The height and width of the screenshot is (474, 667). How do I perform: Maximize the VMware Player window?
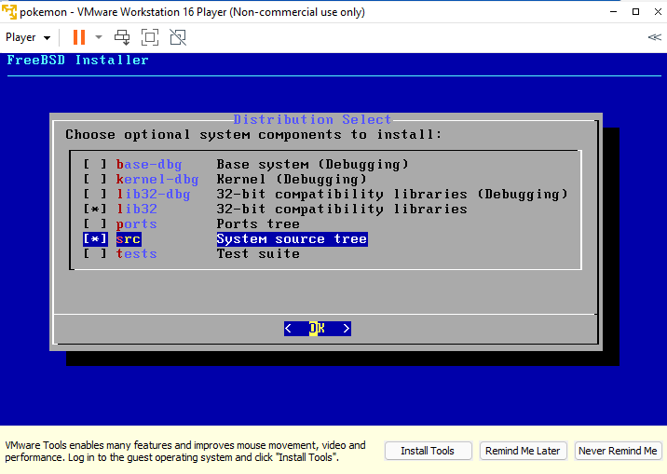(635, 12)
